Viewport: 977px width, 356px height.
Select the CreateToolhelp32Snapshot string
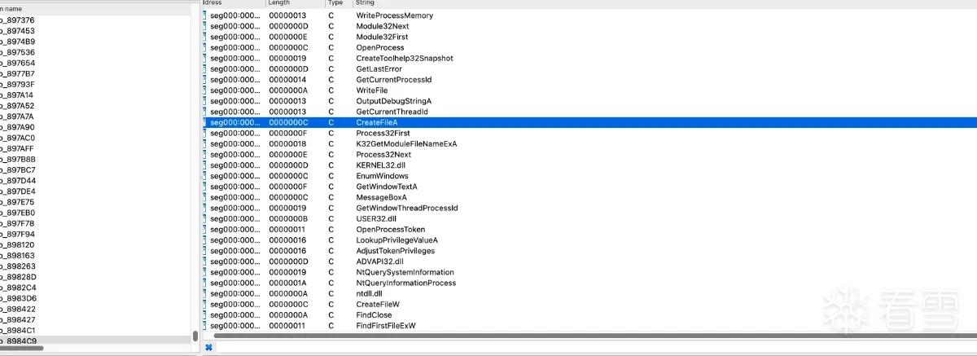click(x=589, y=59)
